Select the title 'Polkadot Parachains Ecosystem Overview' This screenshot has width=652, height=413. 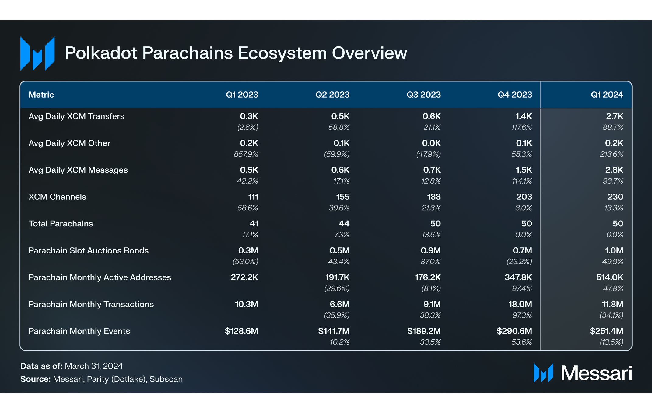click(x=236, y=53)
